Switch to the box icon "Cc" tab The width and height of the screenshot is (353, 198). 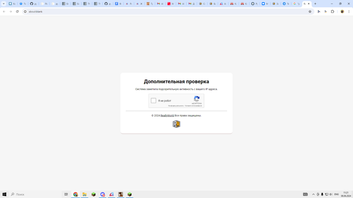pos(202,4)
